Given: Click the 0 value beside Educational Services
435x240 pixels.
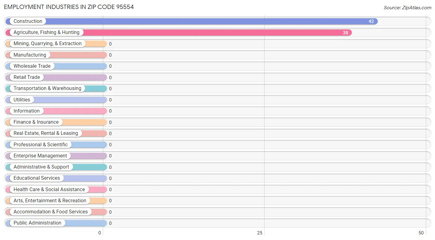Looking at the screenshot, I should pos(110,178).
